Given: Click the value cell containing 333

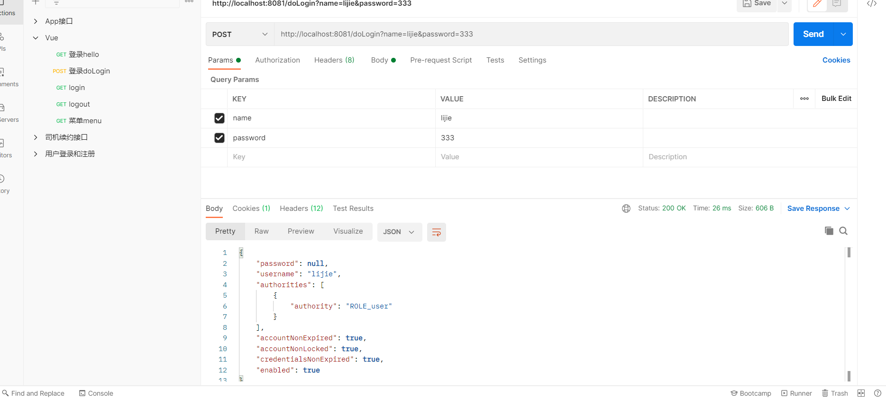Looking at the screenshot, I should point(539,138).
